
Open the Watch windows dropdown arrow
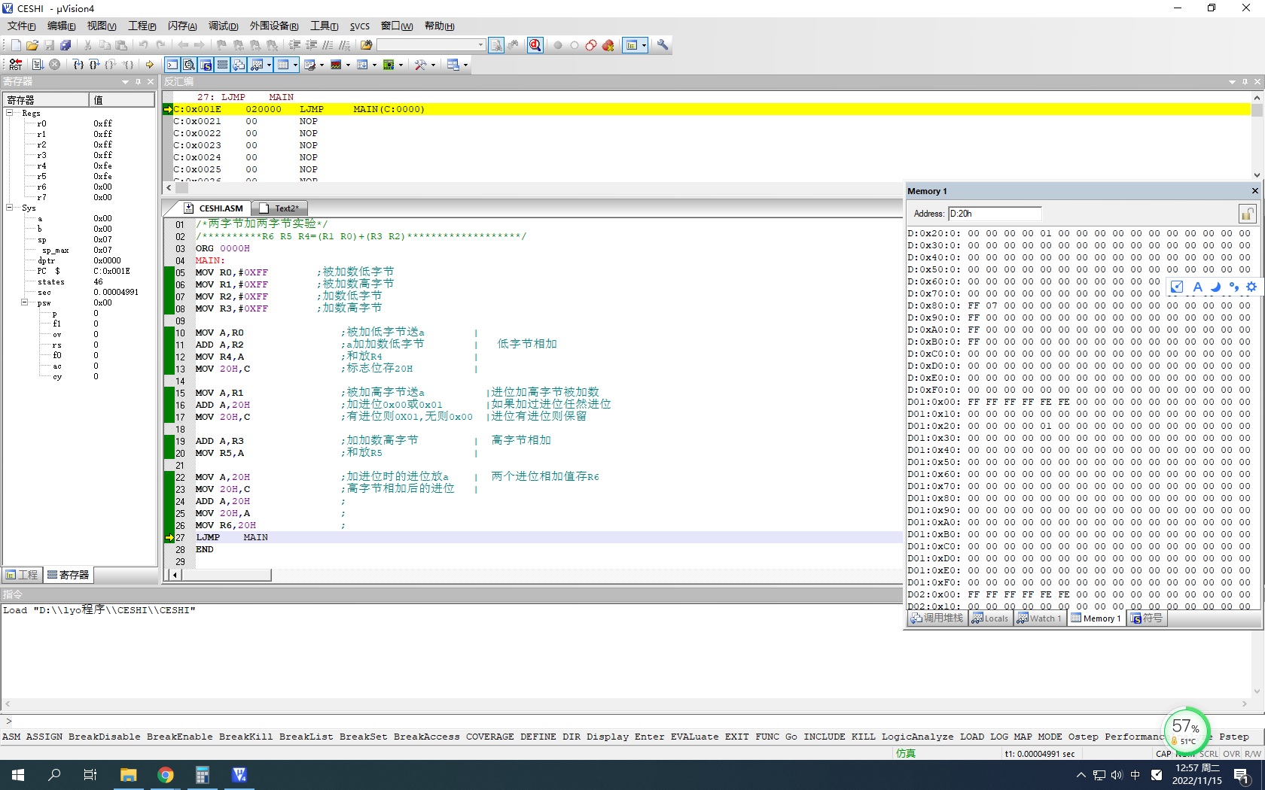coord(269,65)
